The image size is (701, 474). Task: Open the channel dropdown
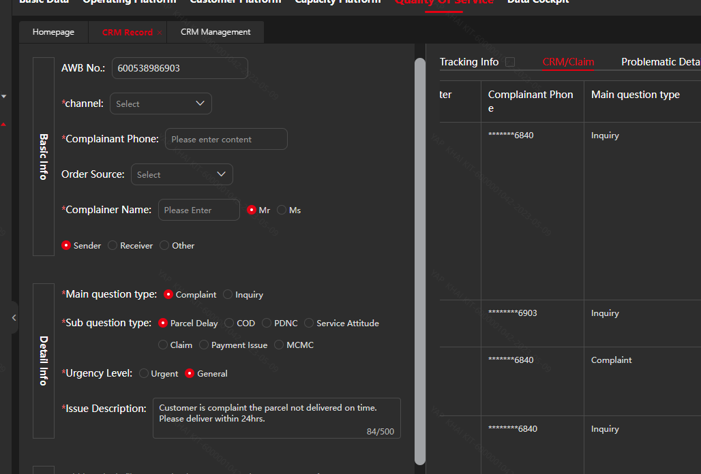click(x=161, y=104)
